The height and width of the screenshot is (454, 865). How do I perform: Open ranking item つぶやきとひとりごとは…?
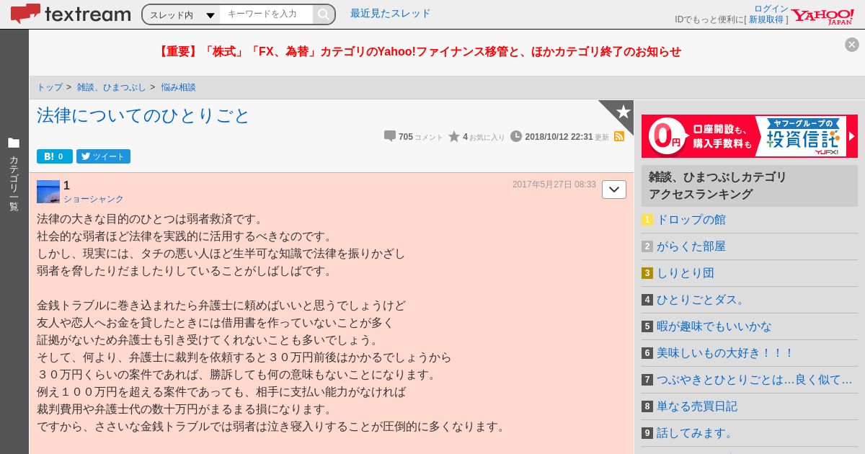click(755, 379)
